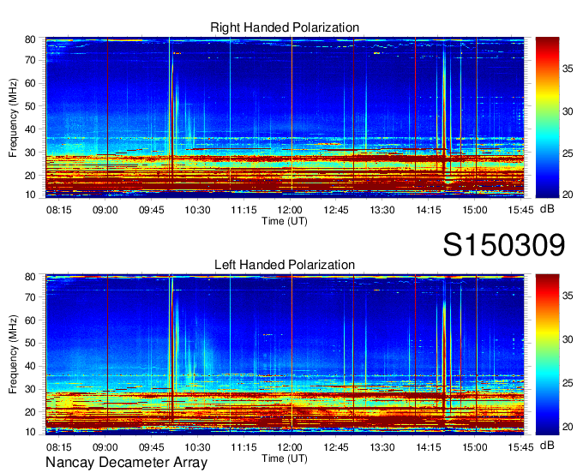The image size is (583, 473).
Task: Click the 15:00 time tick of Left Handed plot
Action: [475, 447]
